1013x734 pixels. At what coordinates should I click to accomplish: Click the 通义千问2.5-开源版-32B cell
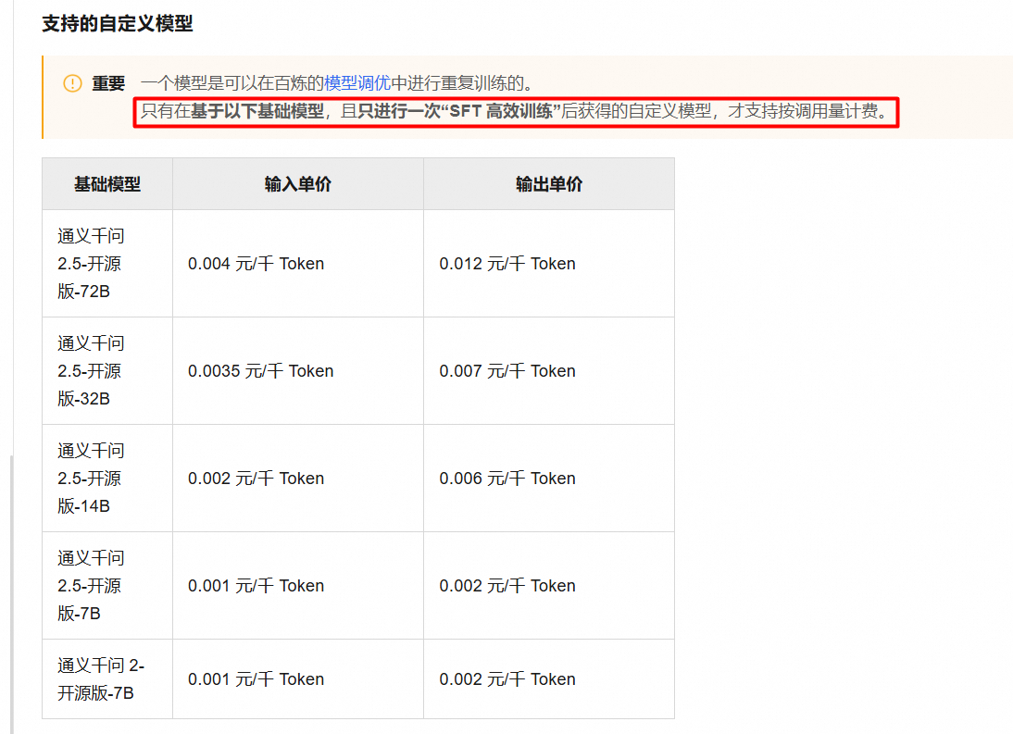[107, 370]
